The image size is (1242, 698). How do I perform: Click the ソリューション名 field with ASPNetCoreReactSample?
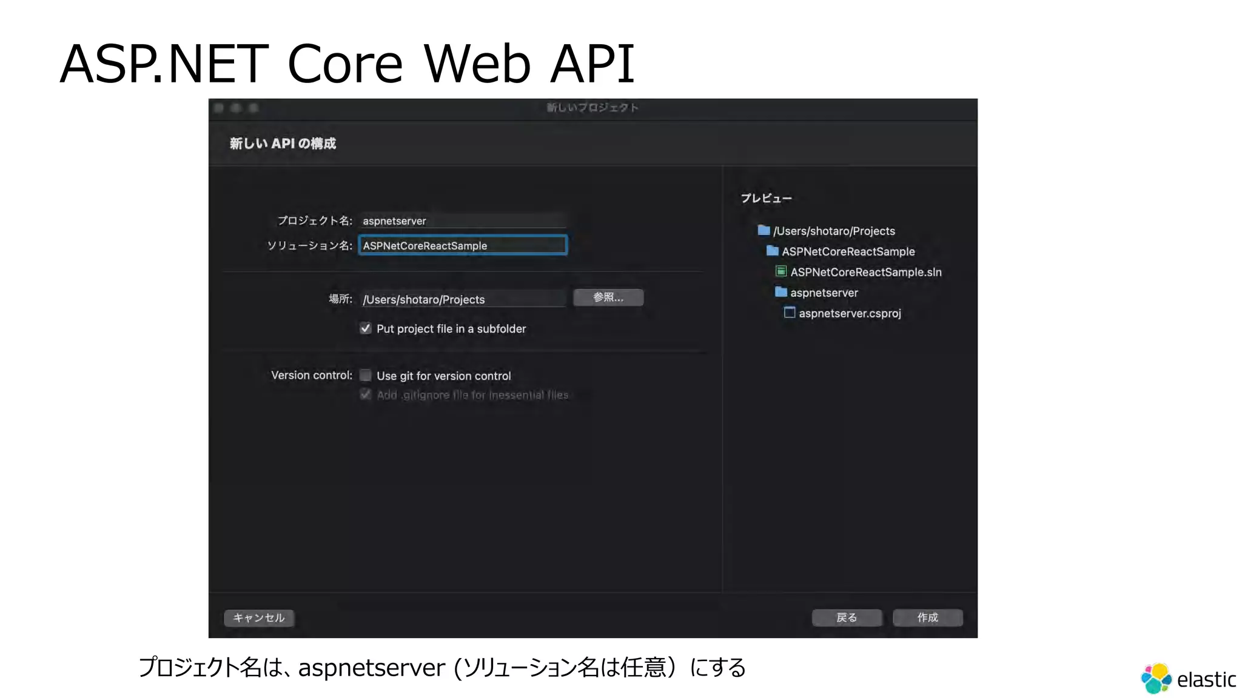[463, 245]
